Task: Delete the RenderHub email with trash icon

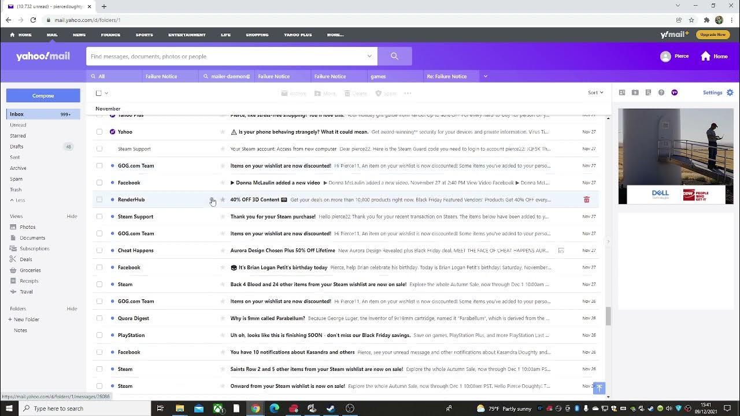Action: 586,200
